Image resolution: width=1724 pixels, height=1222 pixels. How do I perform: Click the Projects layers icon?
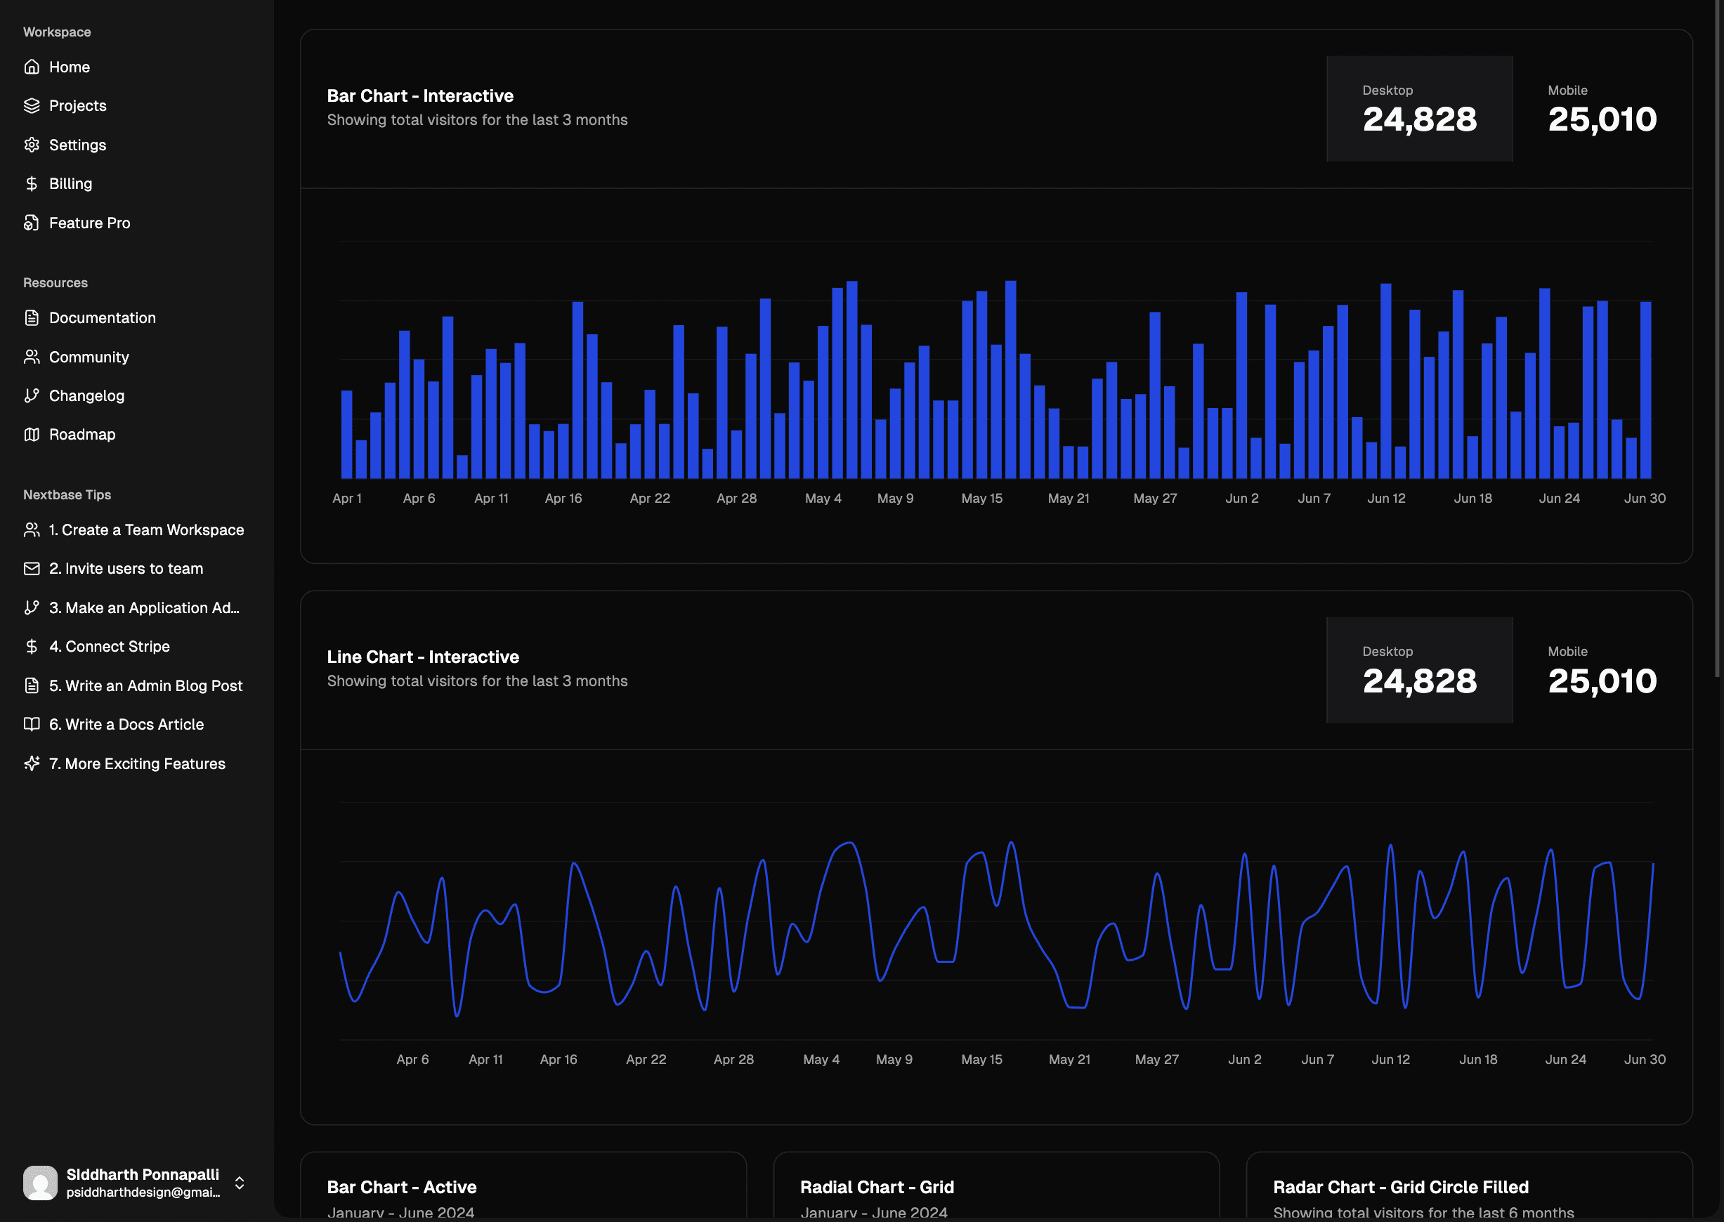32,105
